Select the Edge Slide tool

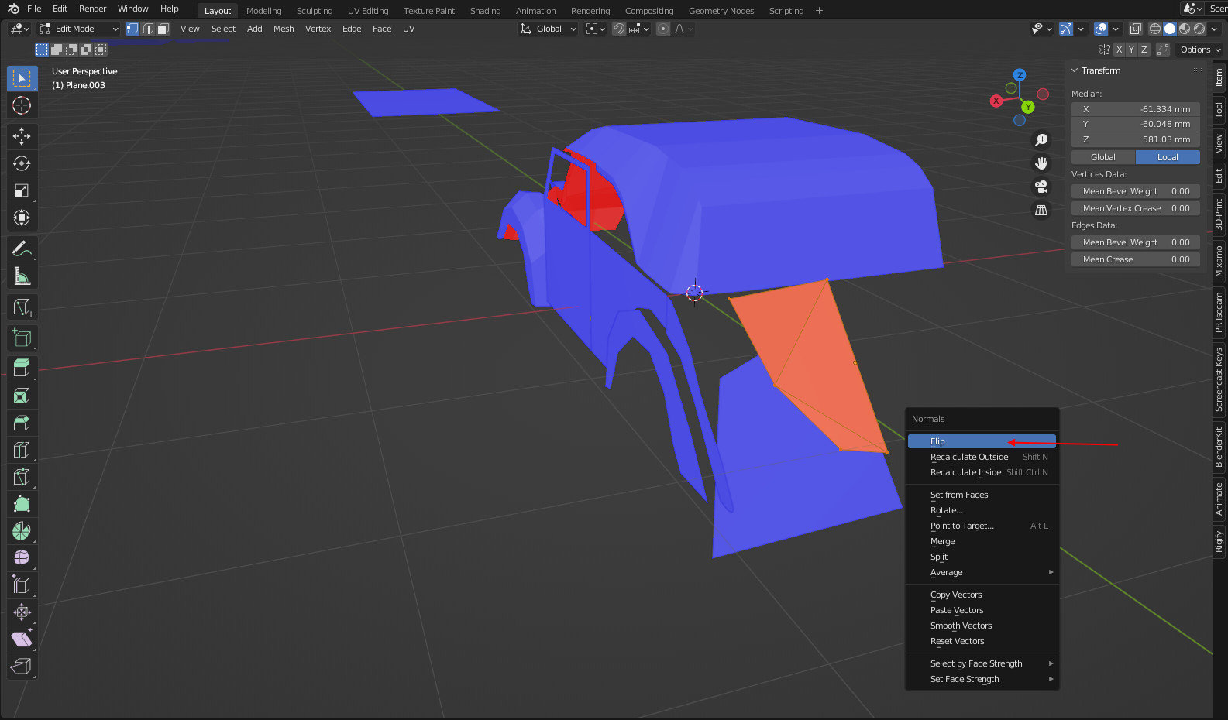[x=22, y=585]
